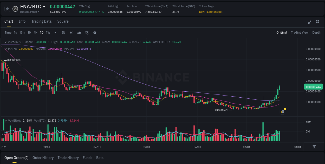Switch chart to Depth view
This screenshot has height=164, width=325.
tap(316, 33)
